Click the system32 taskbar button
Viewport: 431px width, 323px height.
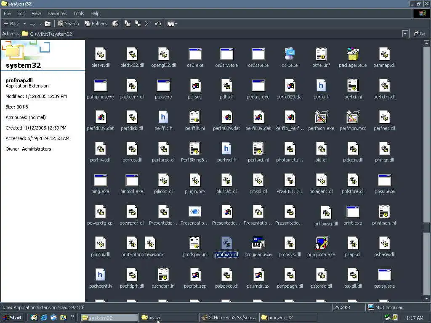(x=109, y=318)
